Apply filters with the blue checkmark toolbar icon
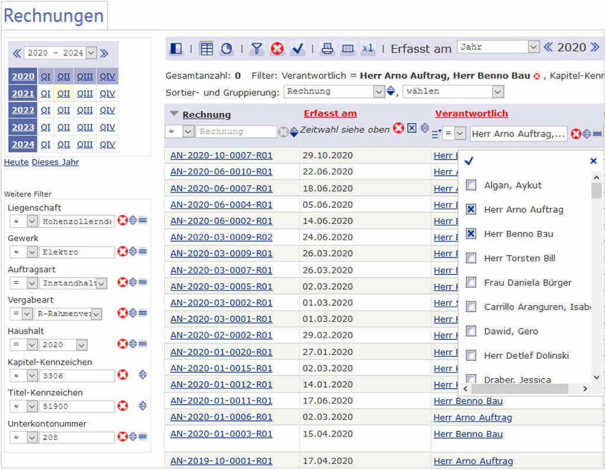The width and height of the screenshot is (605, 470). click(298, 49)
